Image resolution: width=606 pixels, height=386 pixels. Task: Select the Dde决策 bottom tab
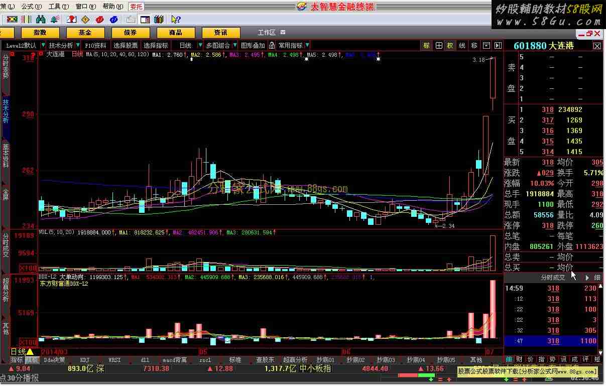(55, 360)
